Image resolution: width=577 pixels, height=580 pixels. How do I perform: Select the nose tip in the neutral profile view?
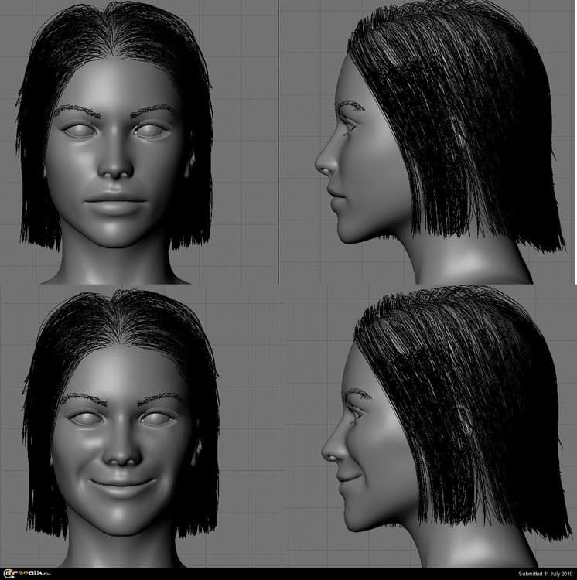(319, 164)
